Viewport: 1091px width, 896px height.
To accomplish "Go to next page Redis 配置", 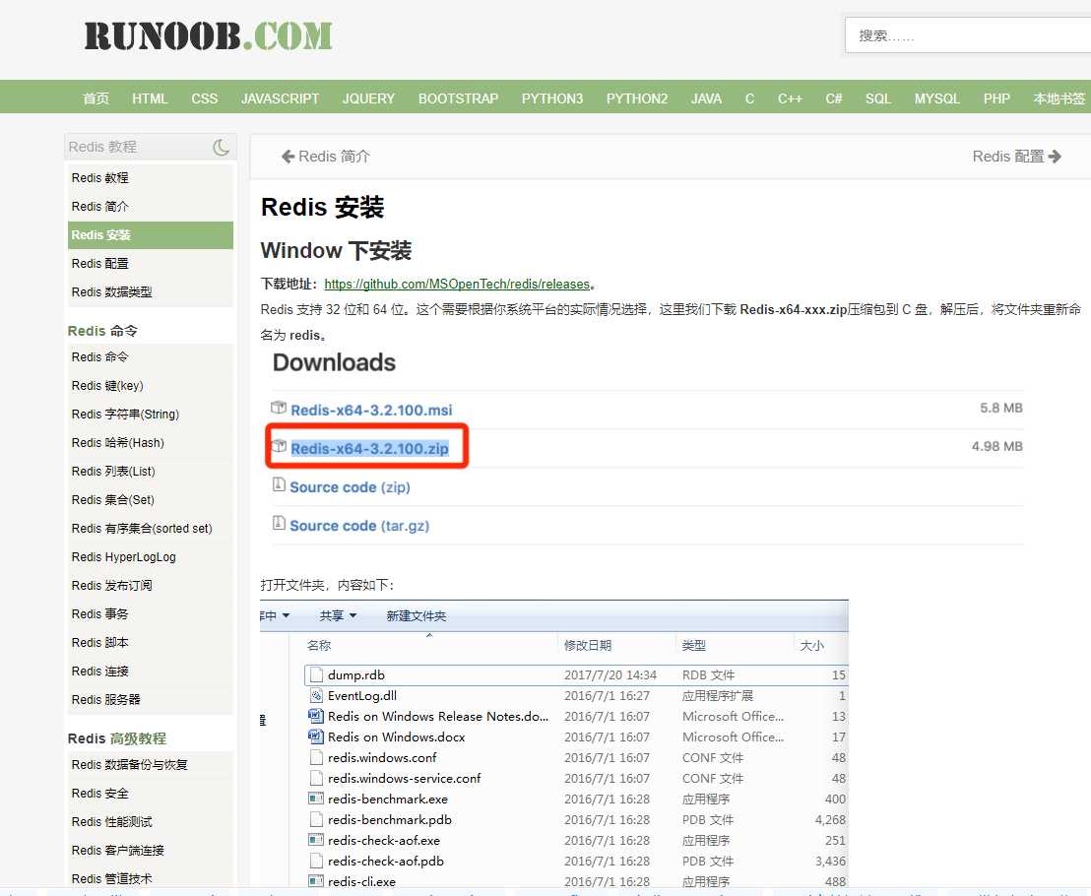I will coord(1016,157).
